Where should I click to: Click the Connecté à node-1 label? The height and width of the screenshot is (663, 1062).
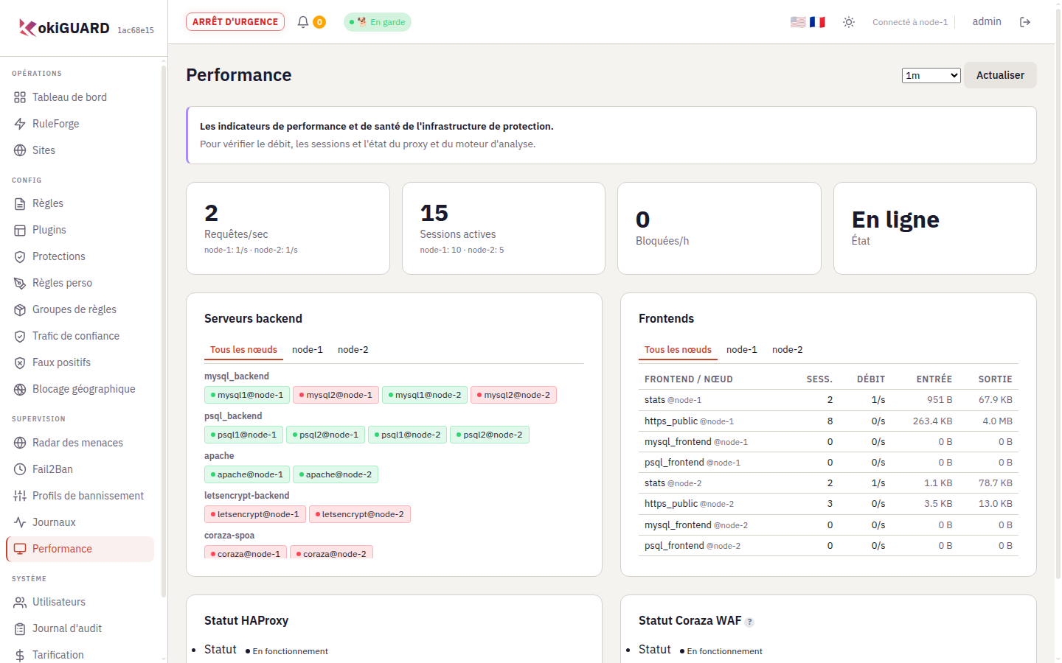point(910,22)
